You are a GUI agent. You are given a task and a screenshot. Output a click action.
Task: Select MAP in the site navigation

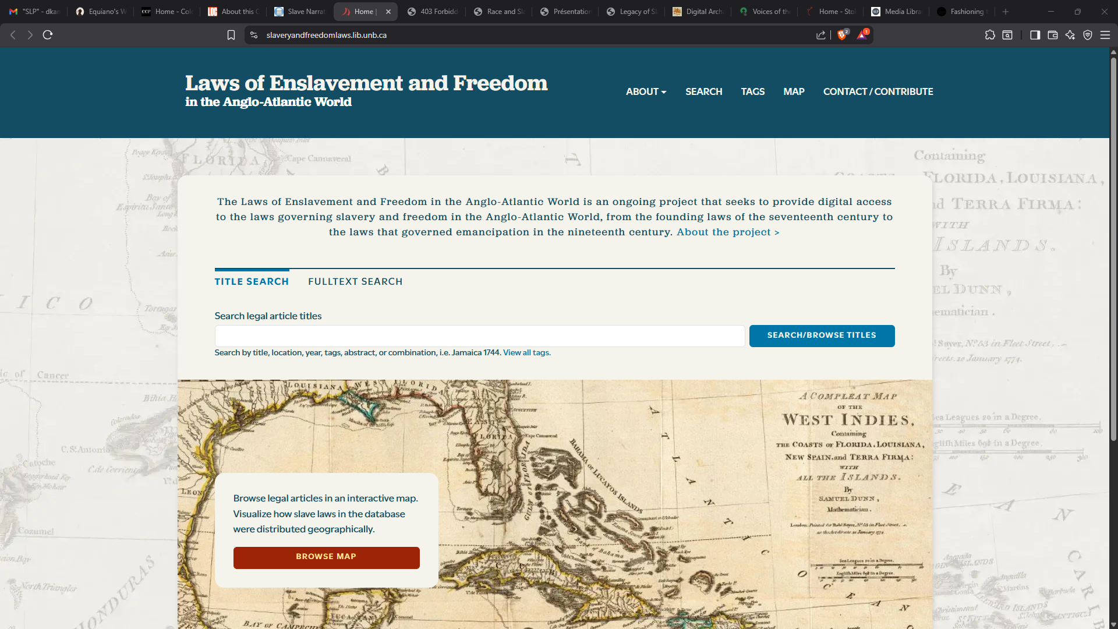click(794, 91)
